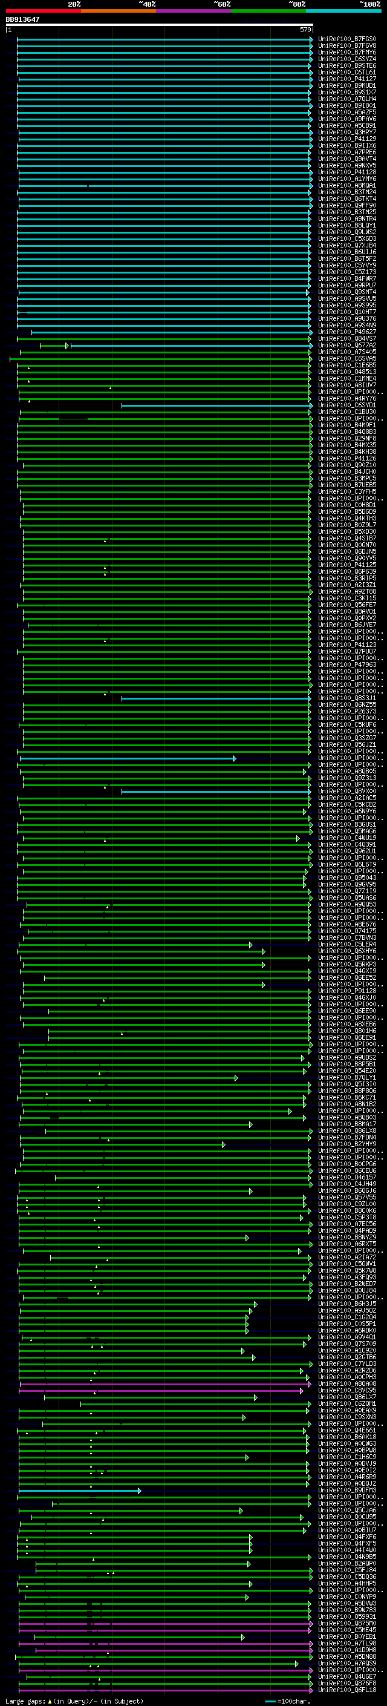Select the UniRef100_C6SYD1 label

pos(346,405)
